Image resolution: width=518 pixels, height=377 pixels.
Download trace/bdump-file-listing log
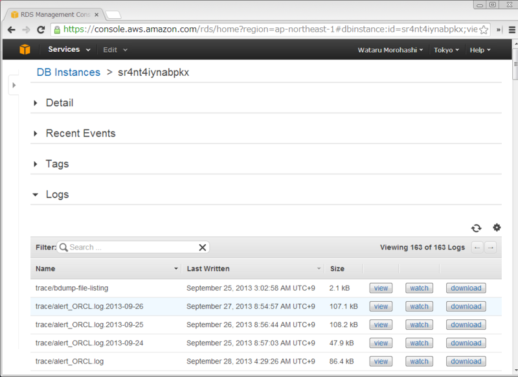coord(466,288)
